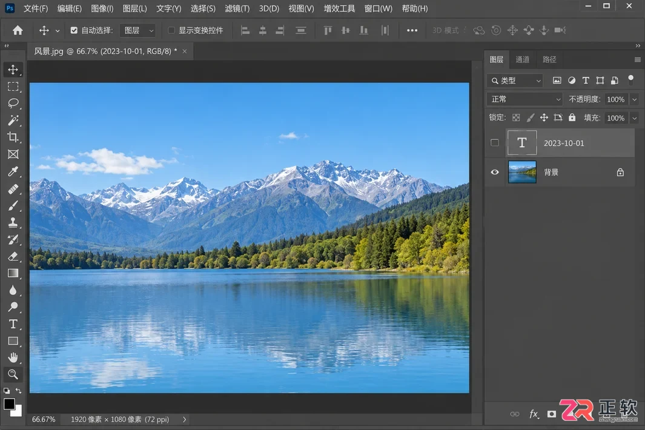Open the 正常 blend mode dropdown
Image resolution: width=645 pixels, height=430 pixels.
(x=524, y=99)
